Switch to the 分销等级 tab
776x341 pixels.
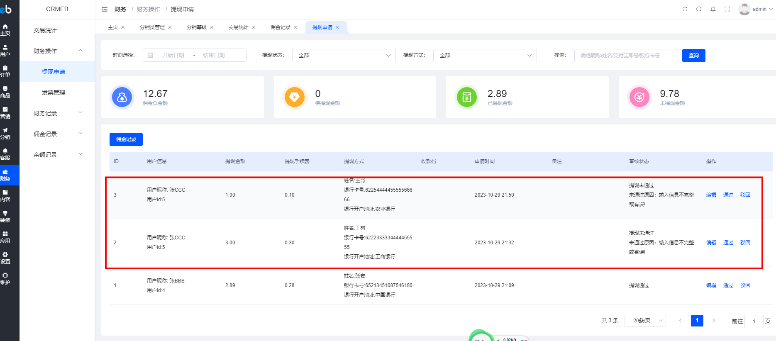(197, 27)
